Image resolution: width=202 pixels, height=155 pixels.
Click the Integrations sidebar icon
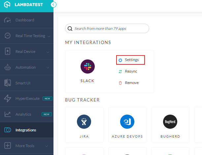8,130
